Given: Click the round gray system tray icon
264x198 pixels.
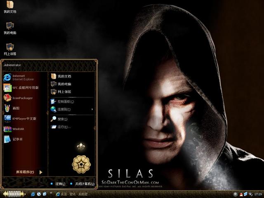Looking at the screenshot, I should coord(236,194).
